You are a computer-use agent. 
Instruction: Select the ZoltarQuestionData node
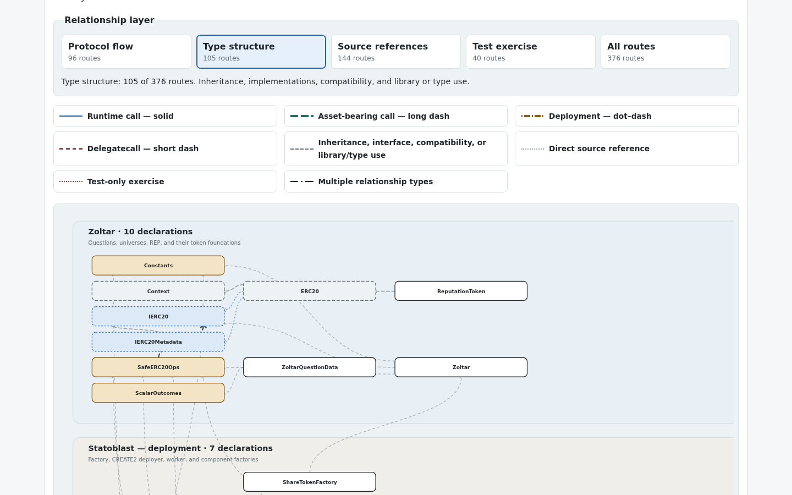coord(310,367)
